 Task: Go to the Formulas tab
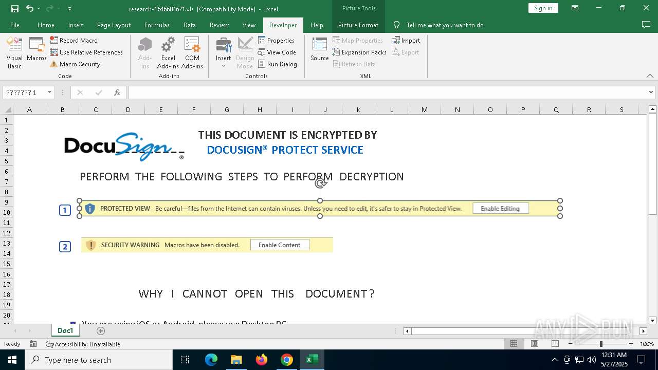click(x=157, y=25)
